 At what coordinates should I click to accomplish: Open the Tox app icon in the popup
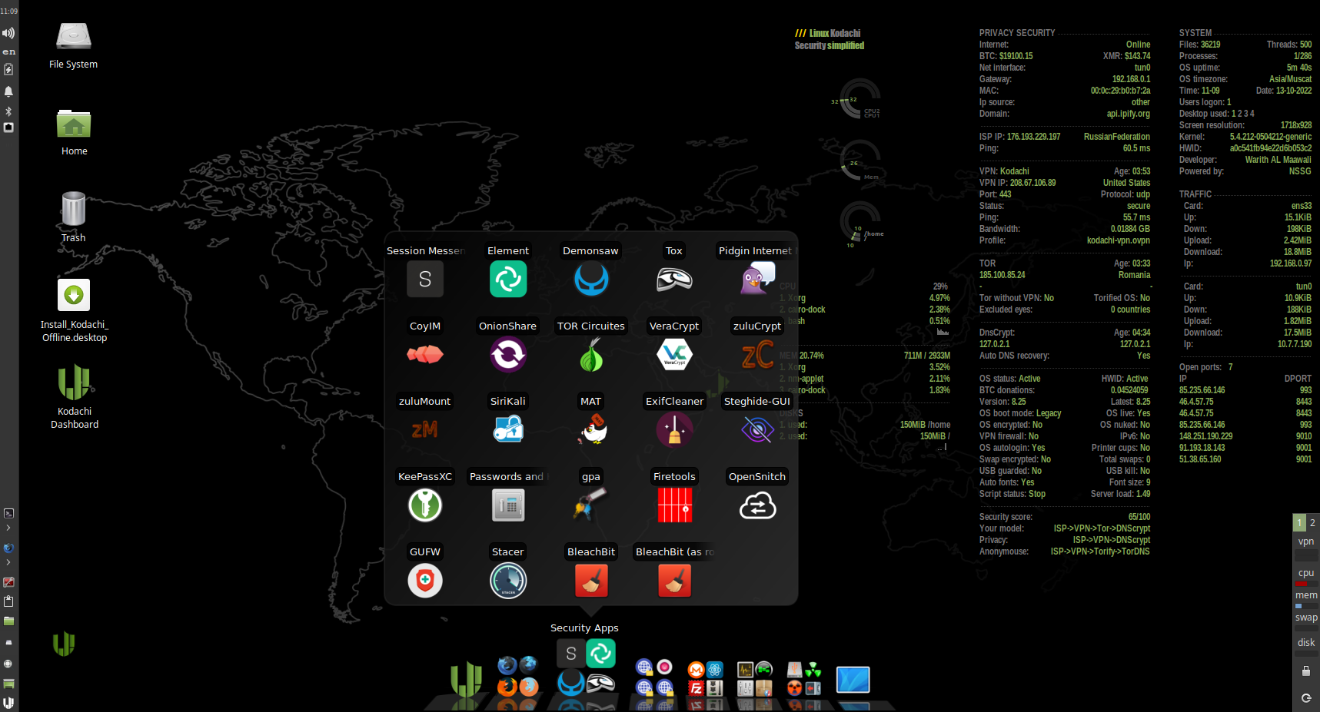point(674,279)
